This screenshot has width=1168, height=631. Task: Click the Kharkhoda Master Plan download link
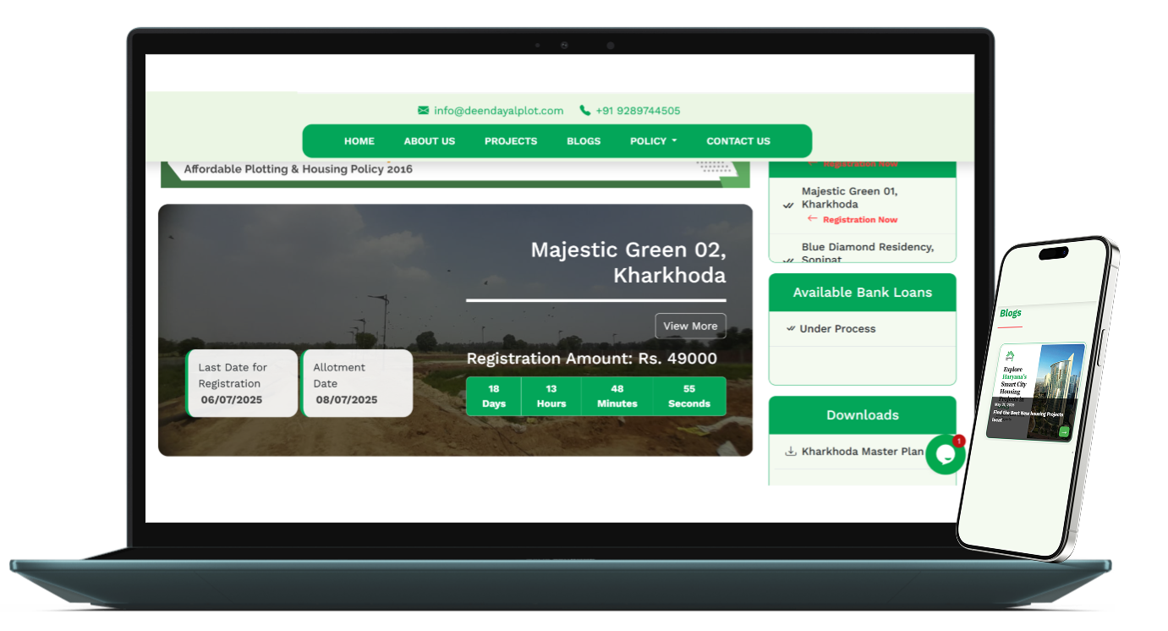pyautogui.click(x=862, y=452)
